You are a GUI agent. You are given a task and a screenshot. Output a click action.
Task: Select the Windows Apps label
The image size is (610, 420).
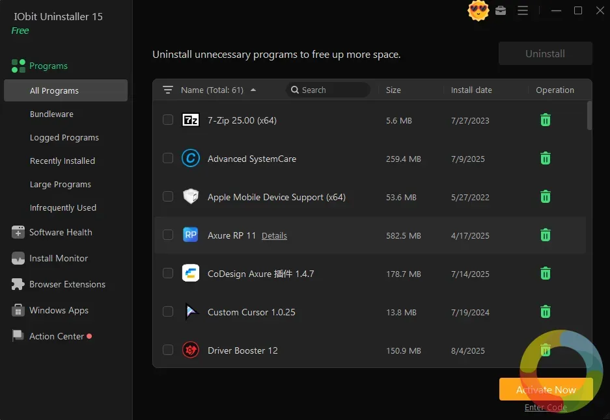pyautogui.click(x=59, y=310)
